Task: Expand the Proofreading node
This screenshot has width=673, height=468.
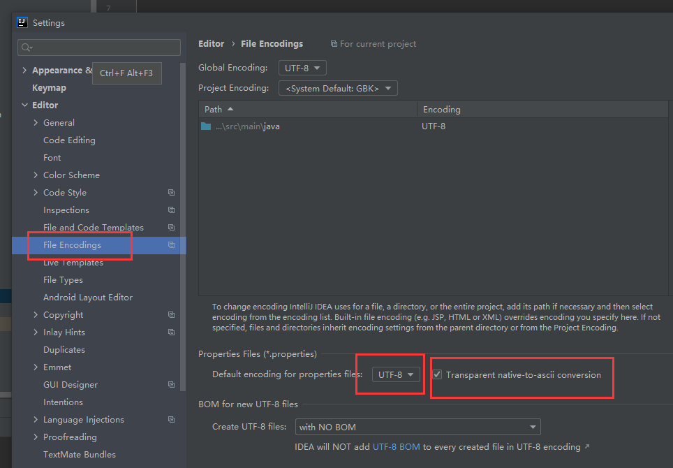Action: 36,437
